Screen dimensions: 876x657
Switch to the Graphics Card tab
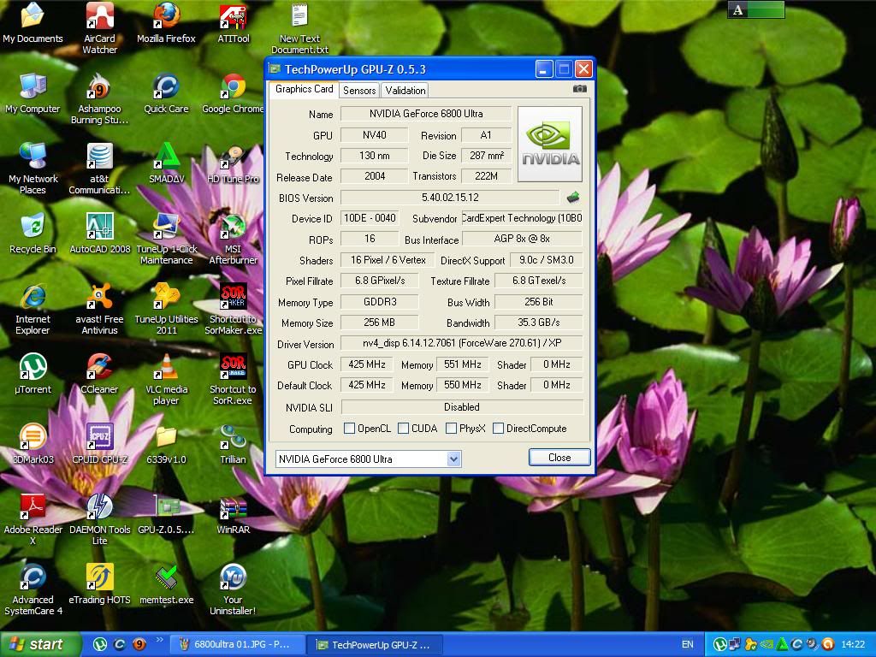point(304,89)
